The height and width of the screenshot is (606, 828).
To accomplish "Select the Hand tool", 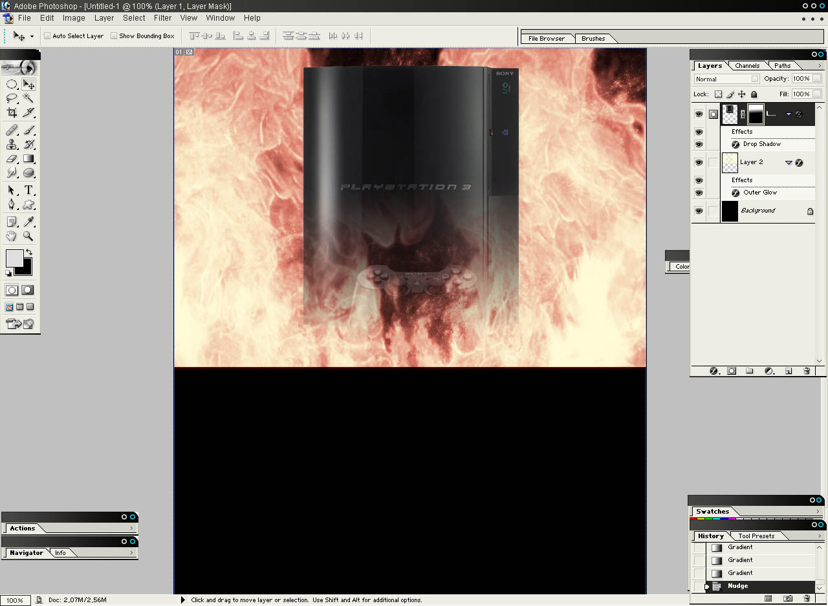I will coord(12,236).
